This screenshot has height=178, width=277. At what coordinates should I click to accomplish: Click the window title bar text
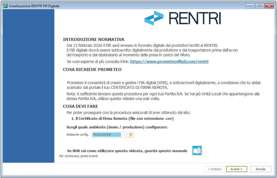coord(34,6)
